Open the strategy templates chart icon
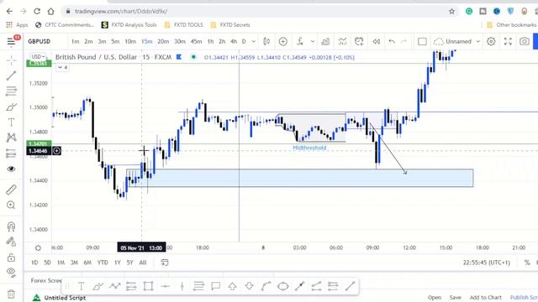Viewport: 538px width, 302px height. point(342,41)
